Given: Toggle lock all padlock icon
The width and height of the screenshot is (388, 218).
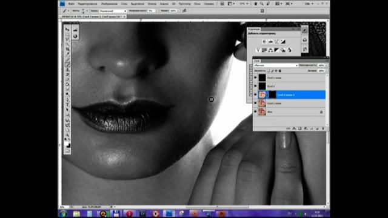Looking at the screenshot, I should click(x=280, y=71).
